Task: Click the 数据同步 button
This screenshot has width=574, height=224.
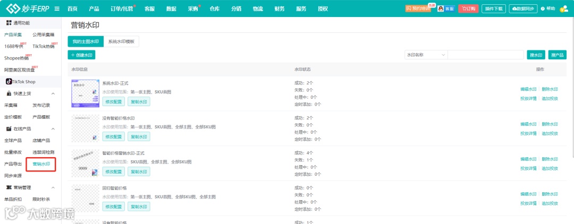Action: [x=523, y=9]
